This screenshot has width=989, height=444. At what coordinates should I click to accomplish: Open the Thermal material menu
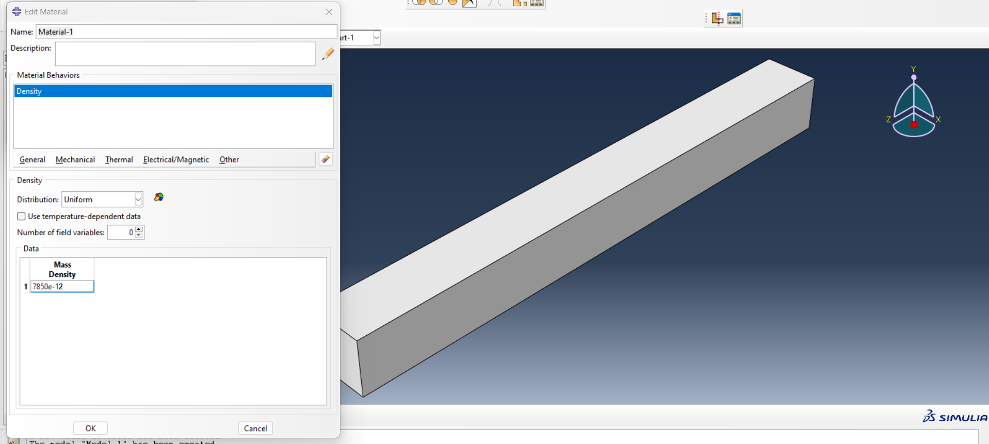(x=119, y=160)
